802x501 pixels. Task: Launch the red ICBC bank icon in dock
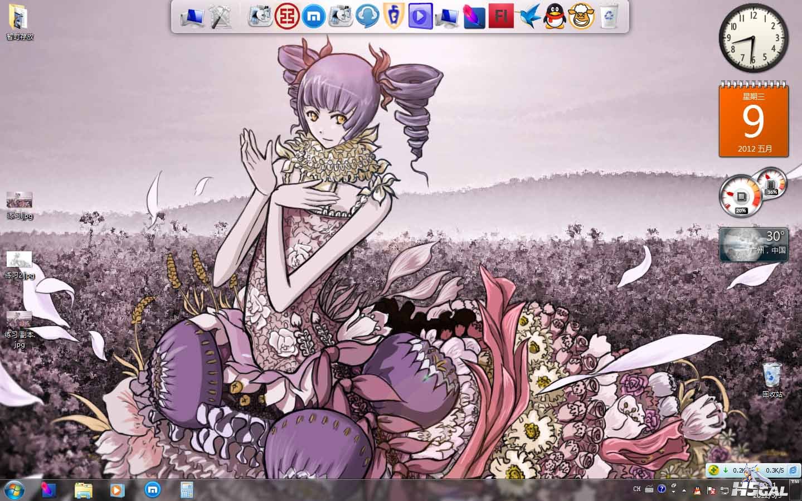tap(286, 16)
